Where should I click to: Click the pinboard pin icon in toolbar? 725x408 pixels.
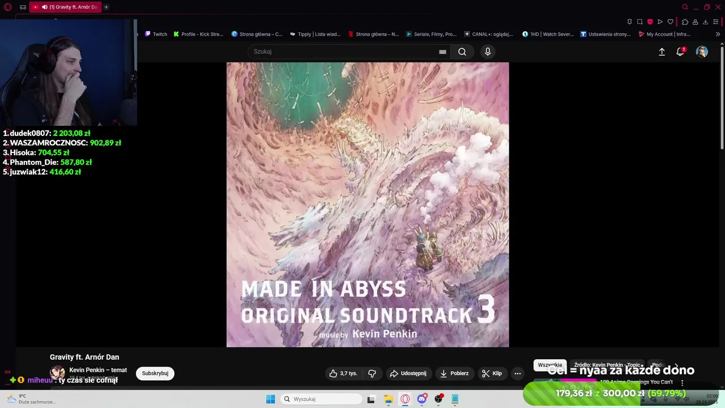(629, 22)
